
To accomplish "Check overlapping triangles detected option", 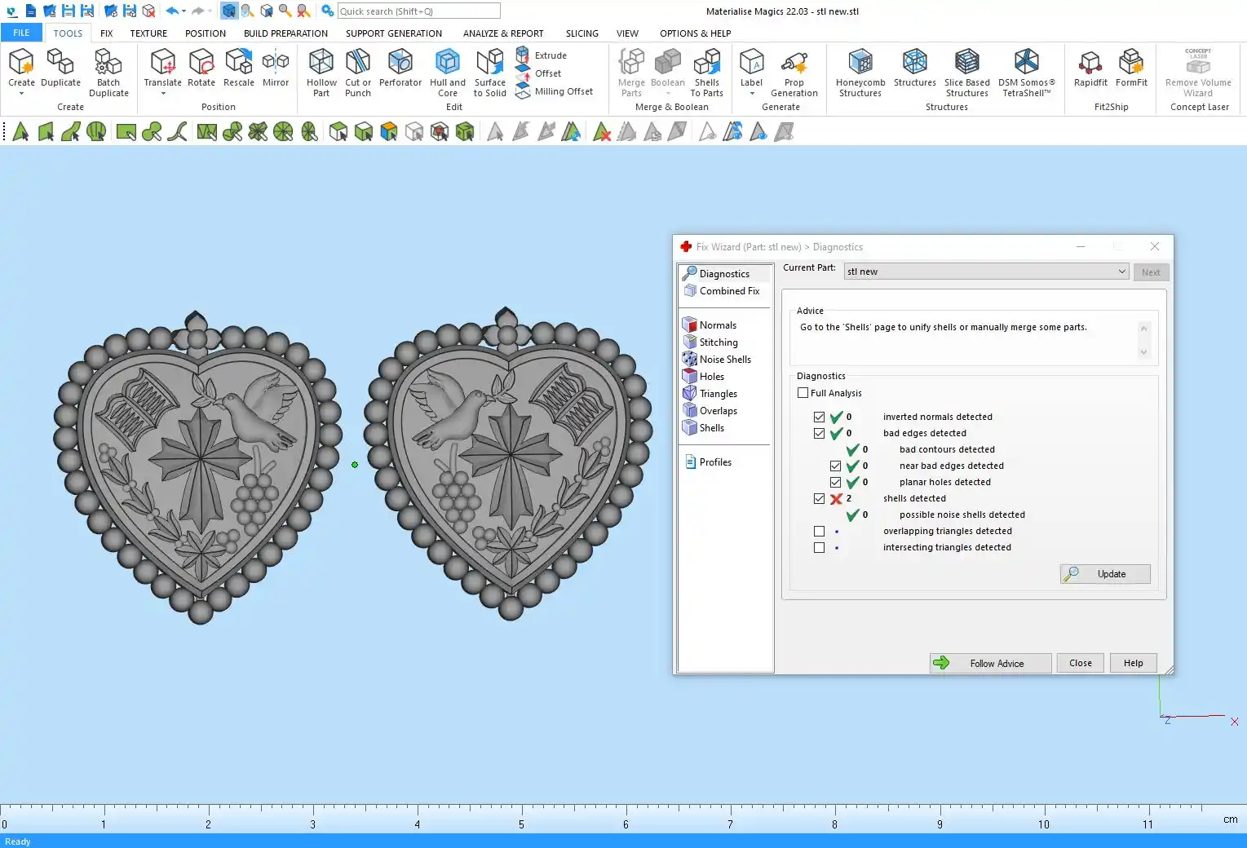I will pos(820,531).
